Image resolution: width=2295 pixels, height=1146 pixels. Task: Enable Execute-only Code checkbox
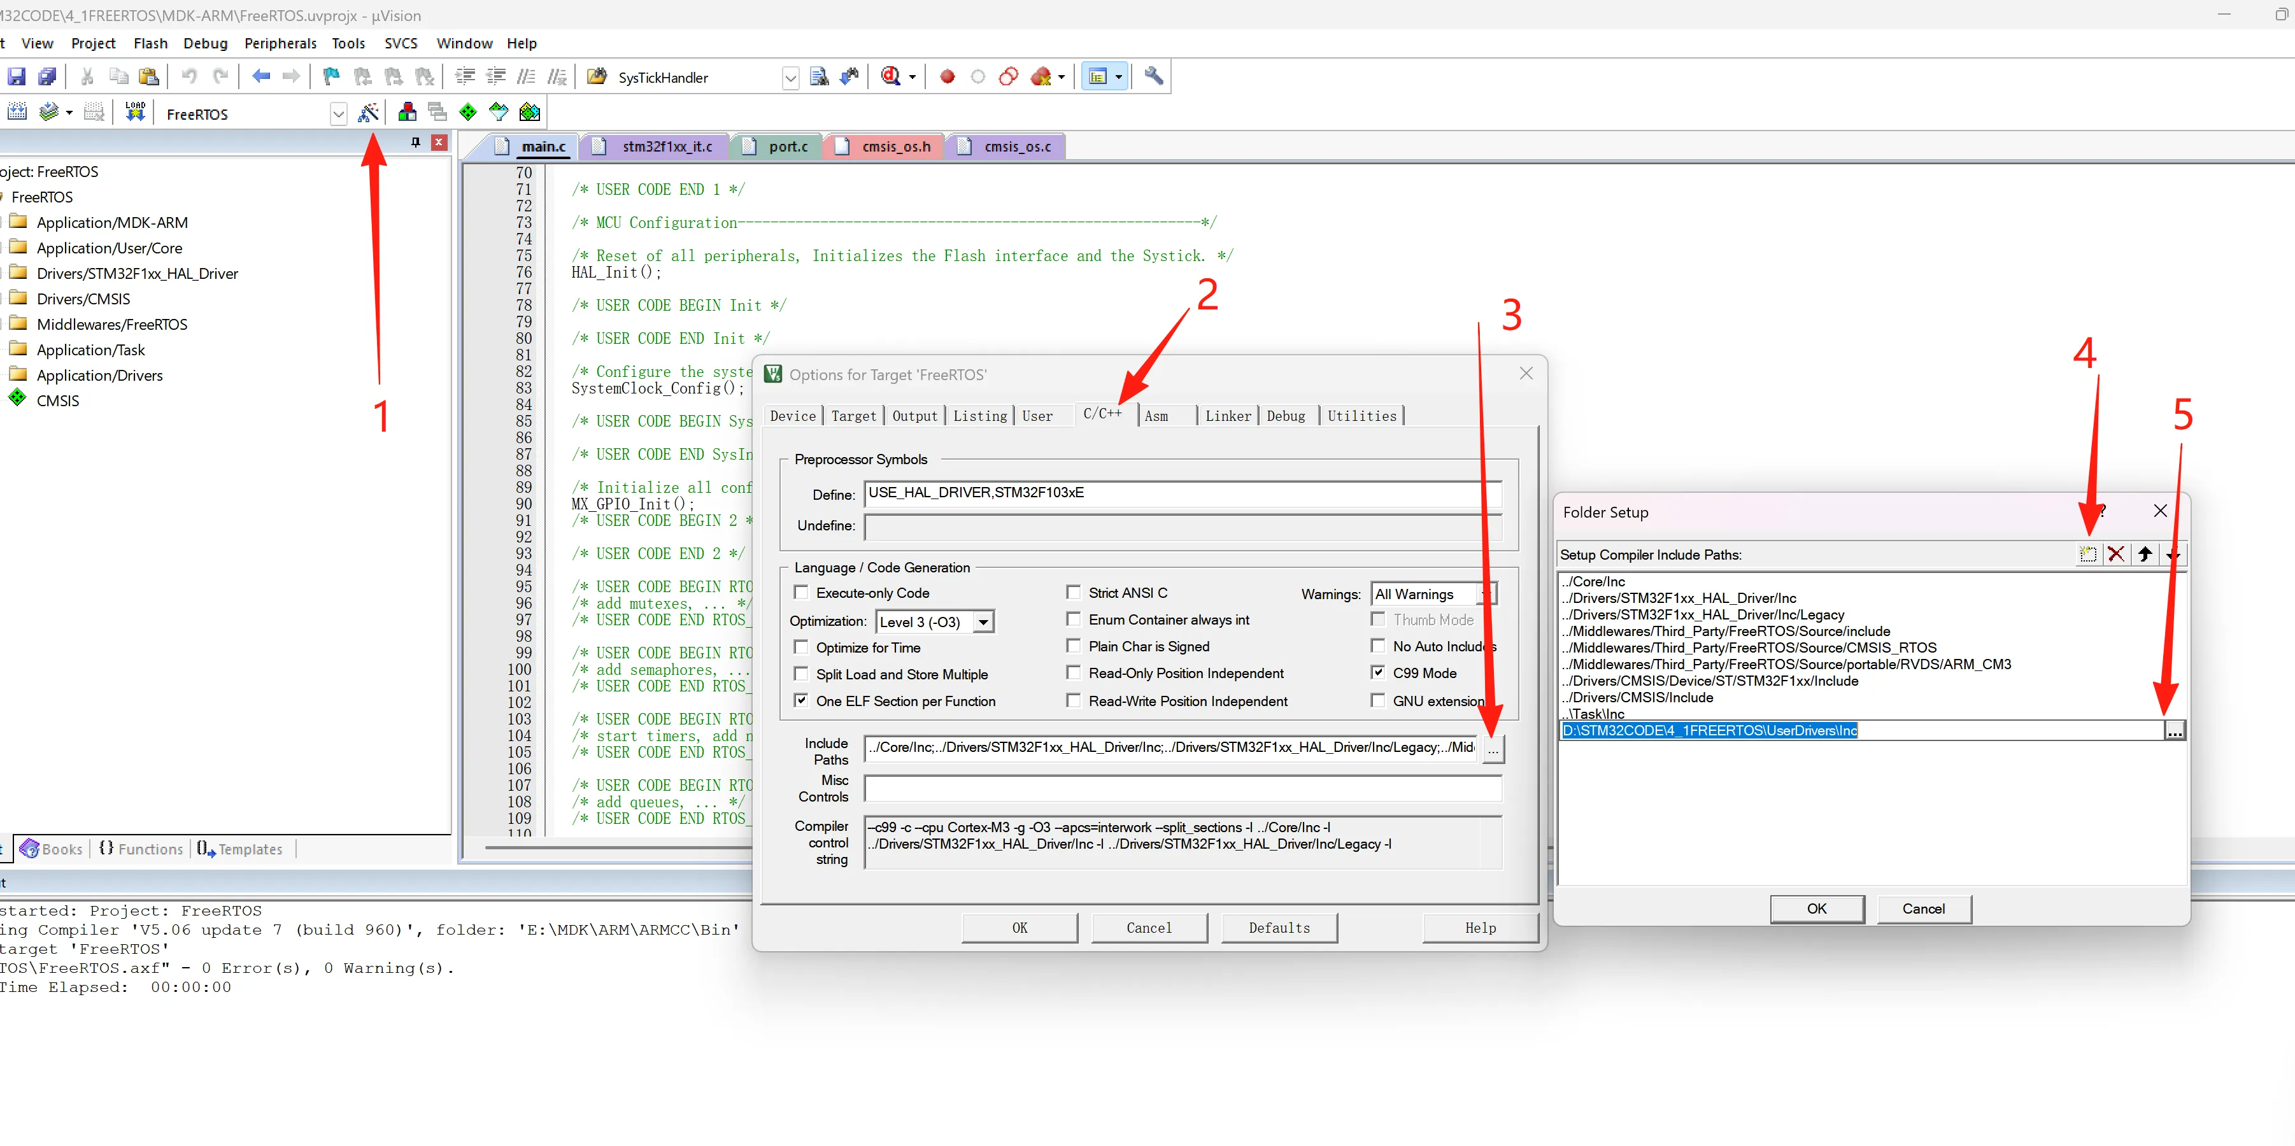(801, 592)
